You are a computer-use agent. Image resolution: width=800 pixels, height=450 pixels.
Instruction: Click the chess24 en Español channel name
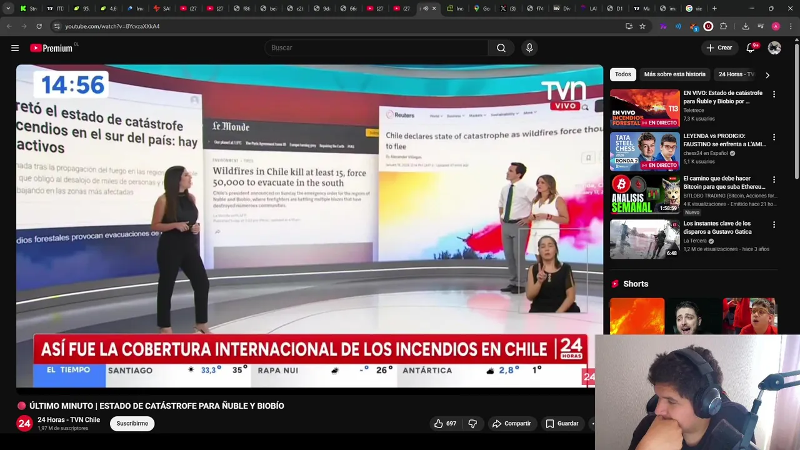706,153
